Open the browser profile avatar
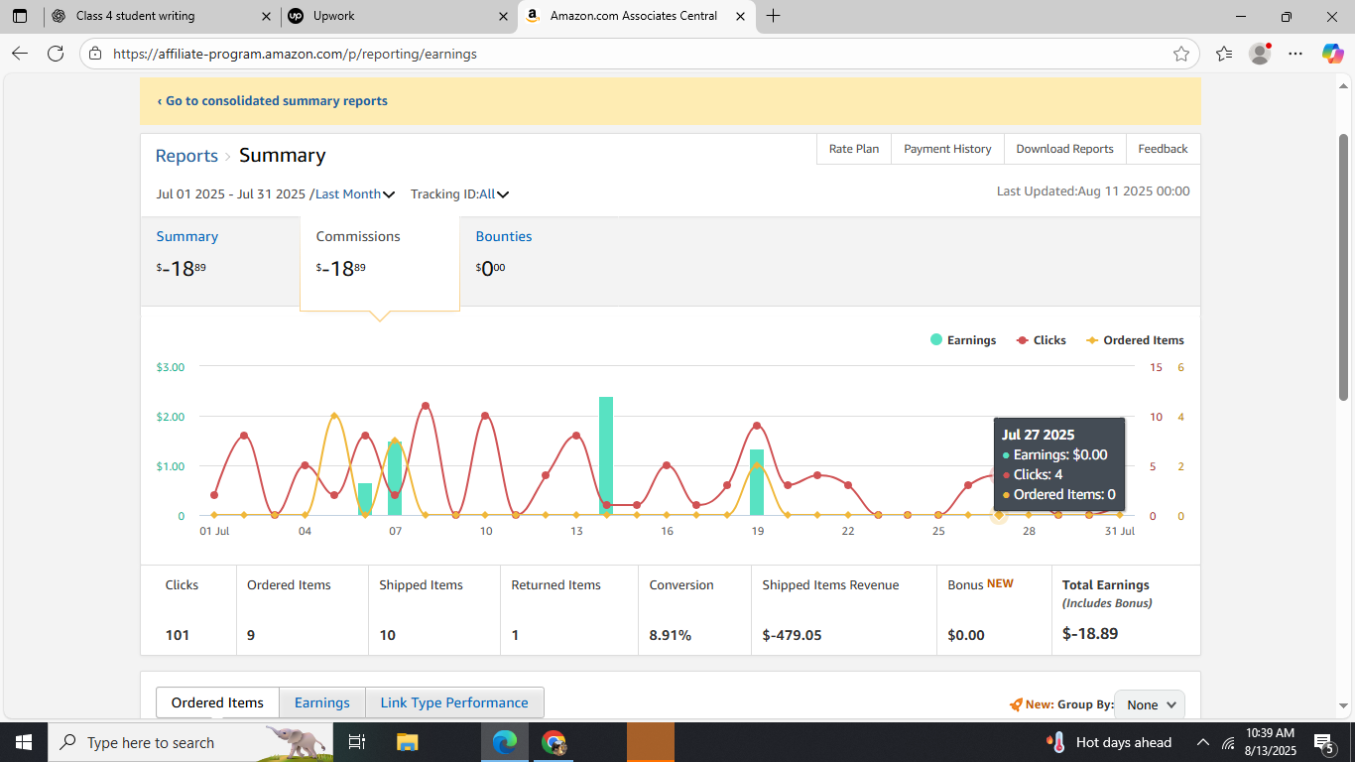The width and height of the screenshot is (1355, 762). [x=1260, y=54]
